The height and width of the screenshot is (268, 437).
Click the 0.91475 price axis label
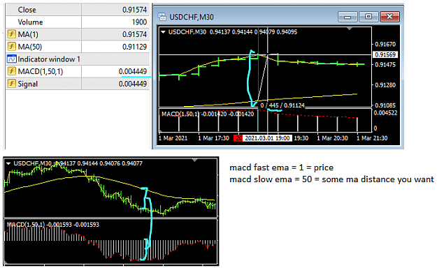click(385, 65)
